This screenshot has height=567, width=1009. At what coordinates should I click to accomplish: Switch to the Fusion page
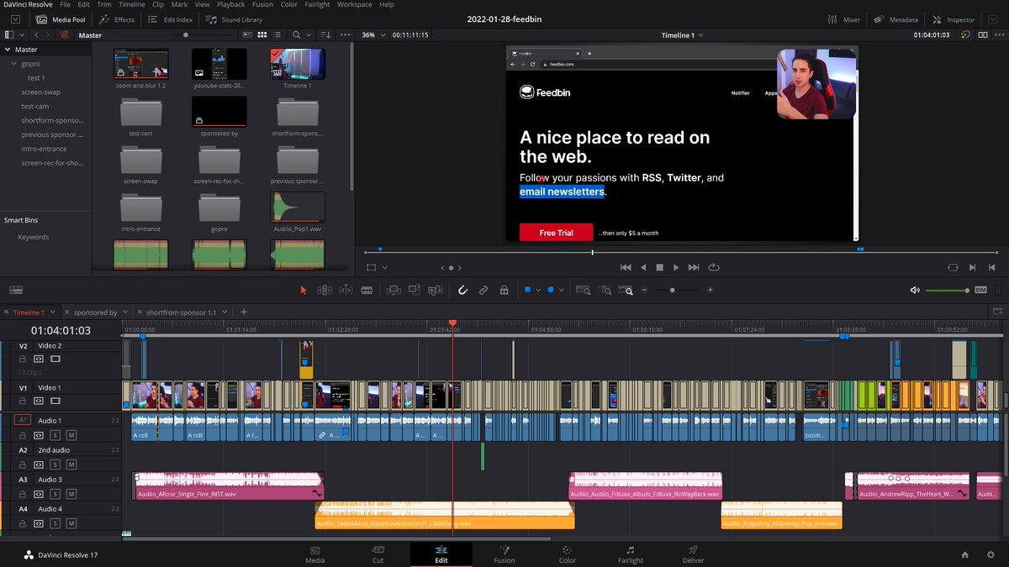point(504,554)
